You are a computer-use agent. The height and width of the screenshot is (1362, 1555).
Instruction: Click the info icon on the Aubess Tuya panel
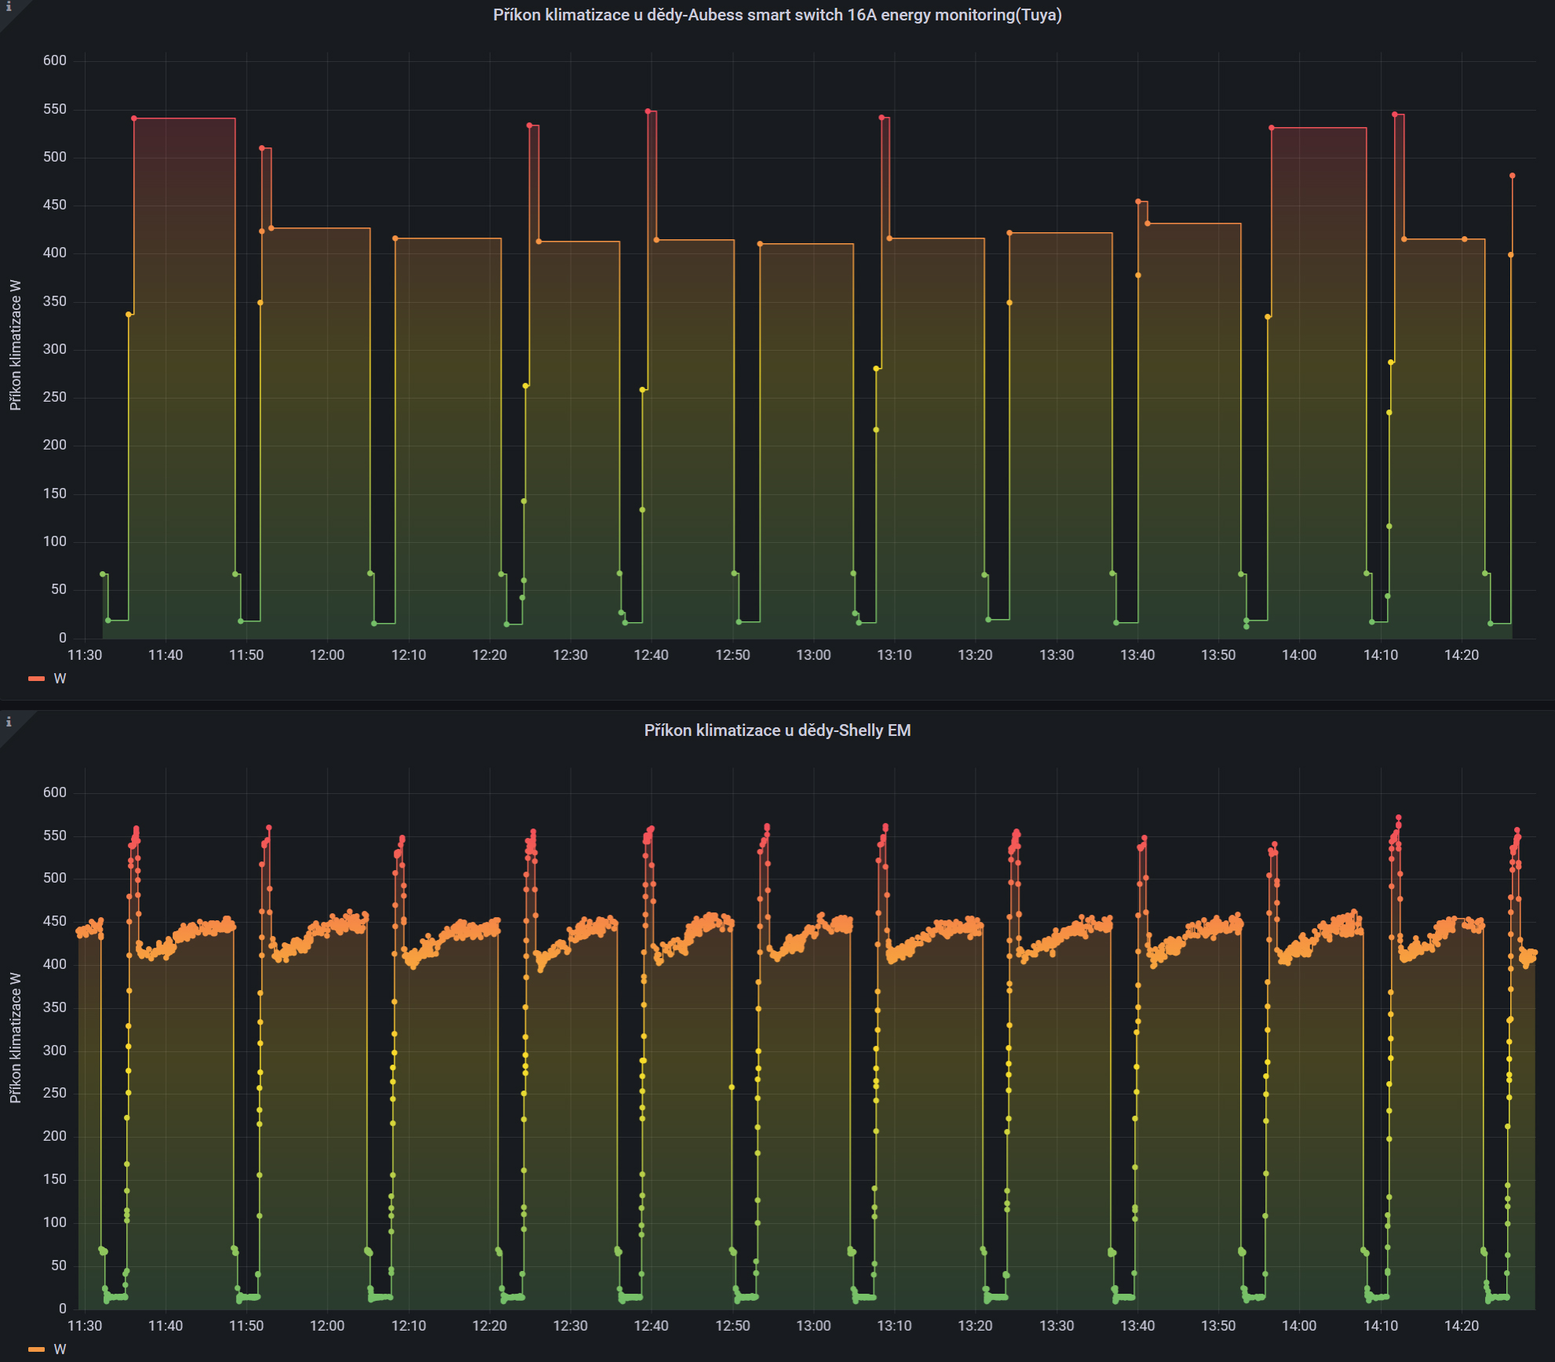(x=9, y=7)
